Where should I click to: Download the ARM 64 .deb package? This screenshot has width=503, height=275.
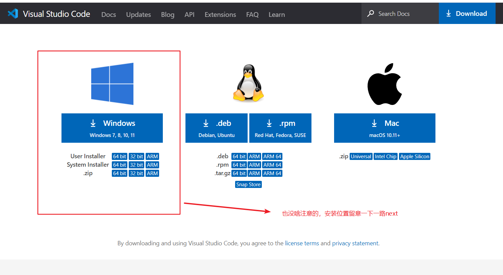click(272, 156)
